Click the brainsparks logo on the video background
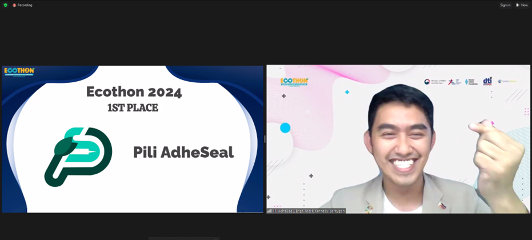The height and width of the screenshot is (240, 532). (x=506, y=81)
